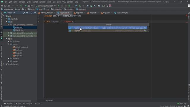
Task: Open the Terminal tool window
Action: point(8,103)
